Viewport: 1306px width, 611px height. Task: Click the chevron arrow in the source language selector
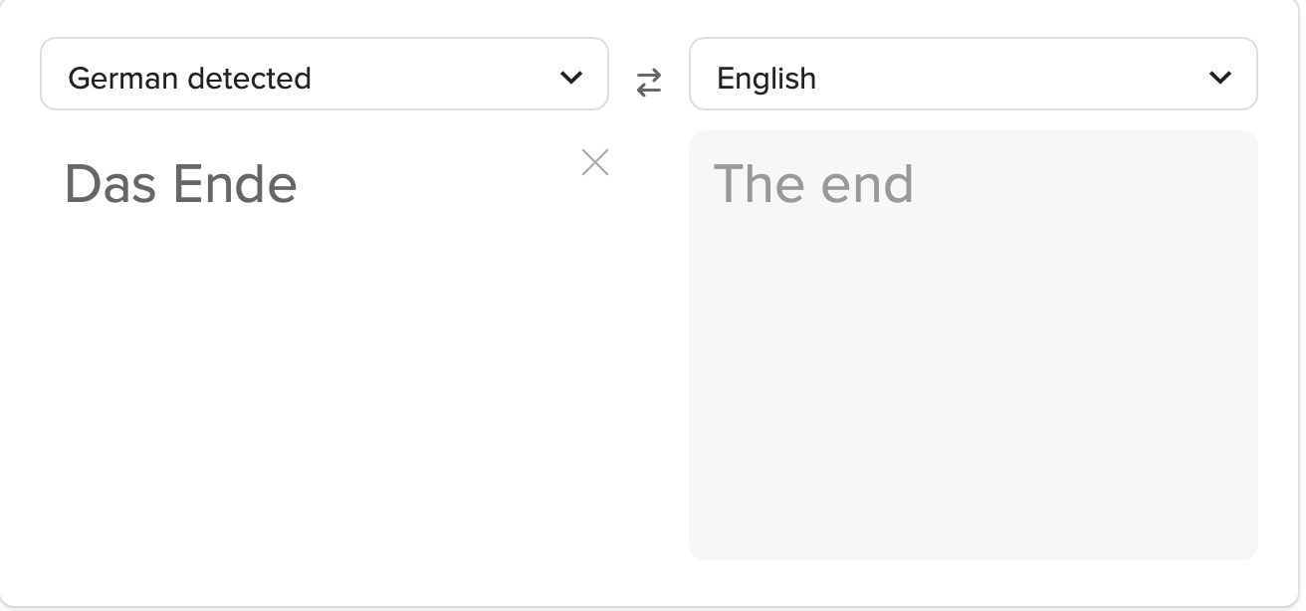click(x=571, y=78)
